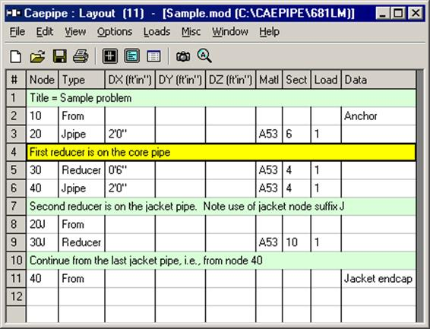Click the vertical scrollbar at the right edge
The image size is (430, 329).
coord(420,196)
